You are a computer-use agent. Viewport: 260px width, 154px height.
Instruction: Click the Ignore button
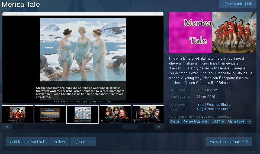click(80, 142)
